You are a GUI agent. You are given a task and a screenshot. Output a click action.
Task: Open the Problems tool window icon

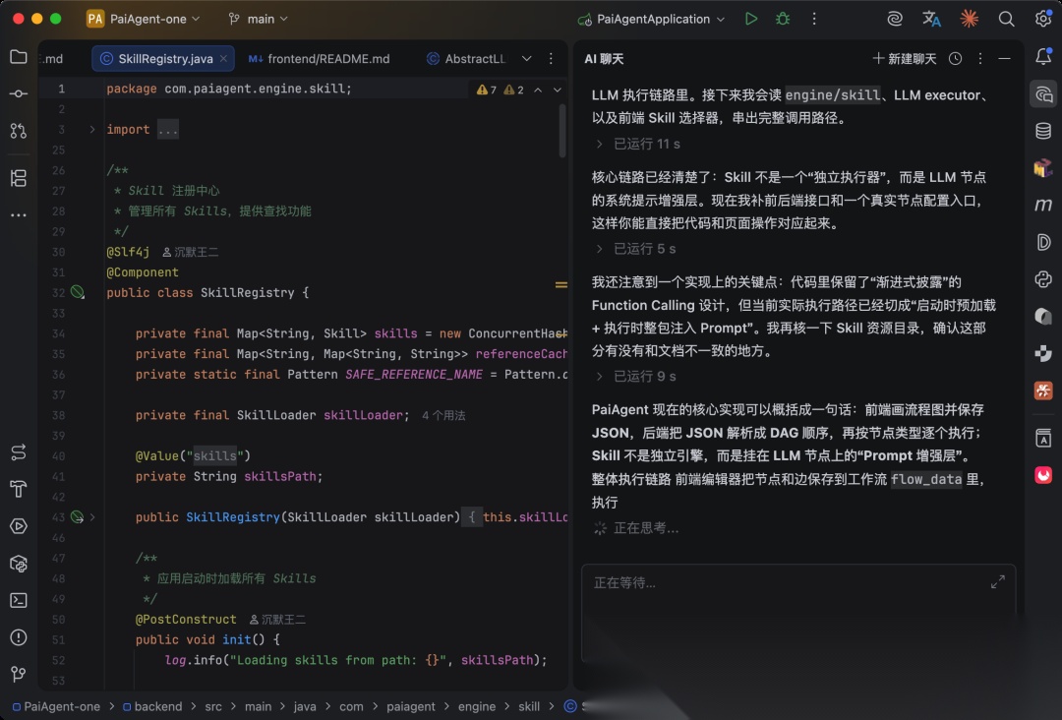19,637
